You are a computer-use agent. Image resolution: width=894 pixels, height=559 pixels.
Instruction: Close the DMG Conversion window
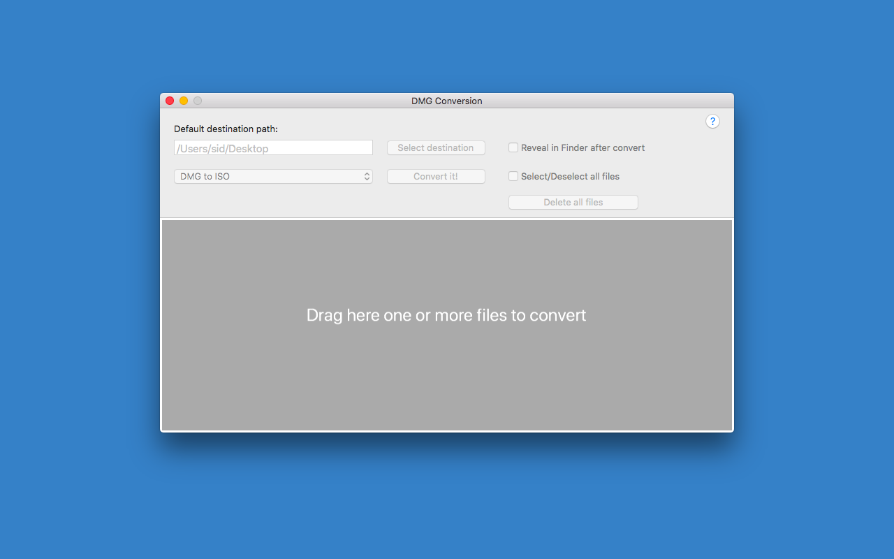(x=170, y=101)
